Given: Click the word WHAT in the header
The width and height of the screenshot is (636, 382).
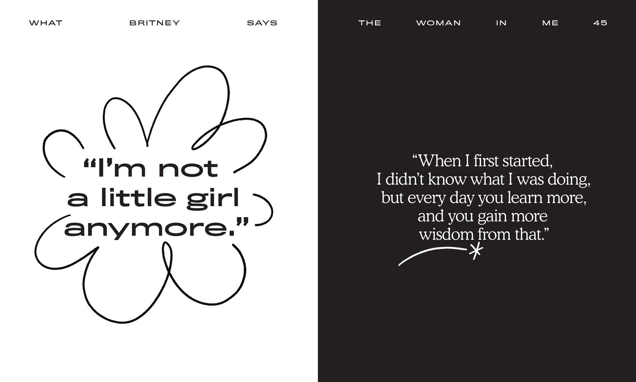Looking at the screenshot, I should click(46, 23).
